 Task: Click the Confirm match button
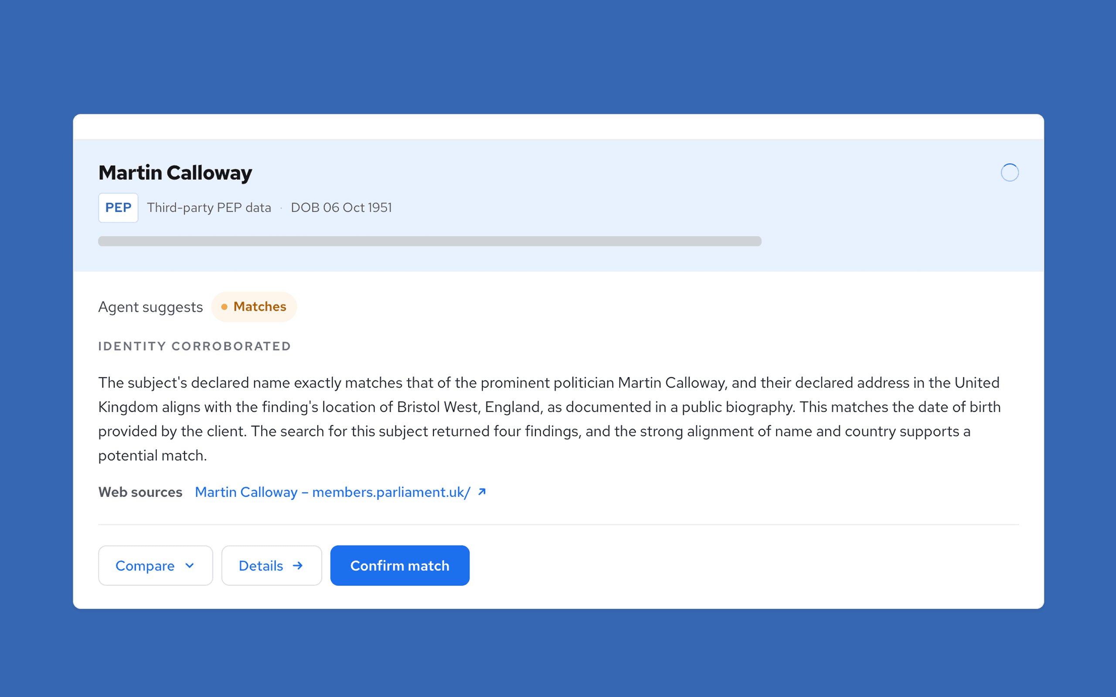tap(399, 565)
